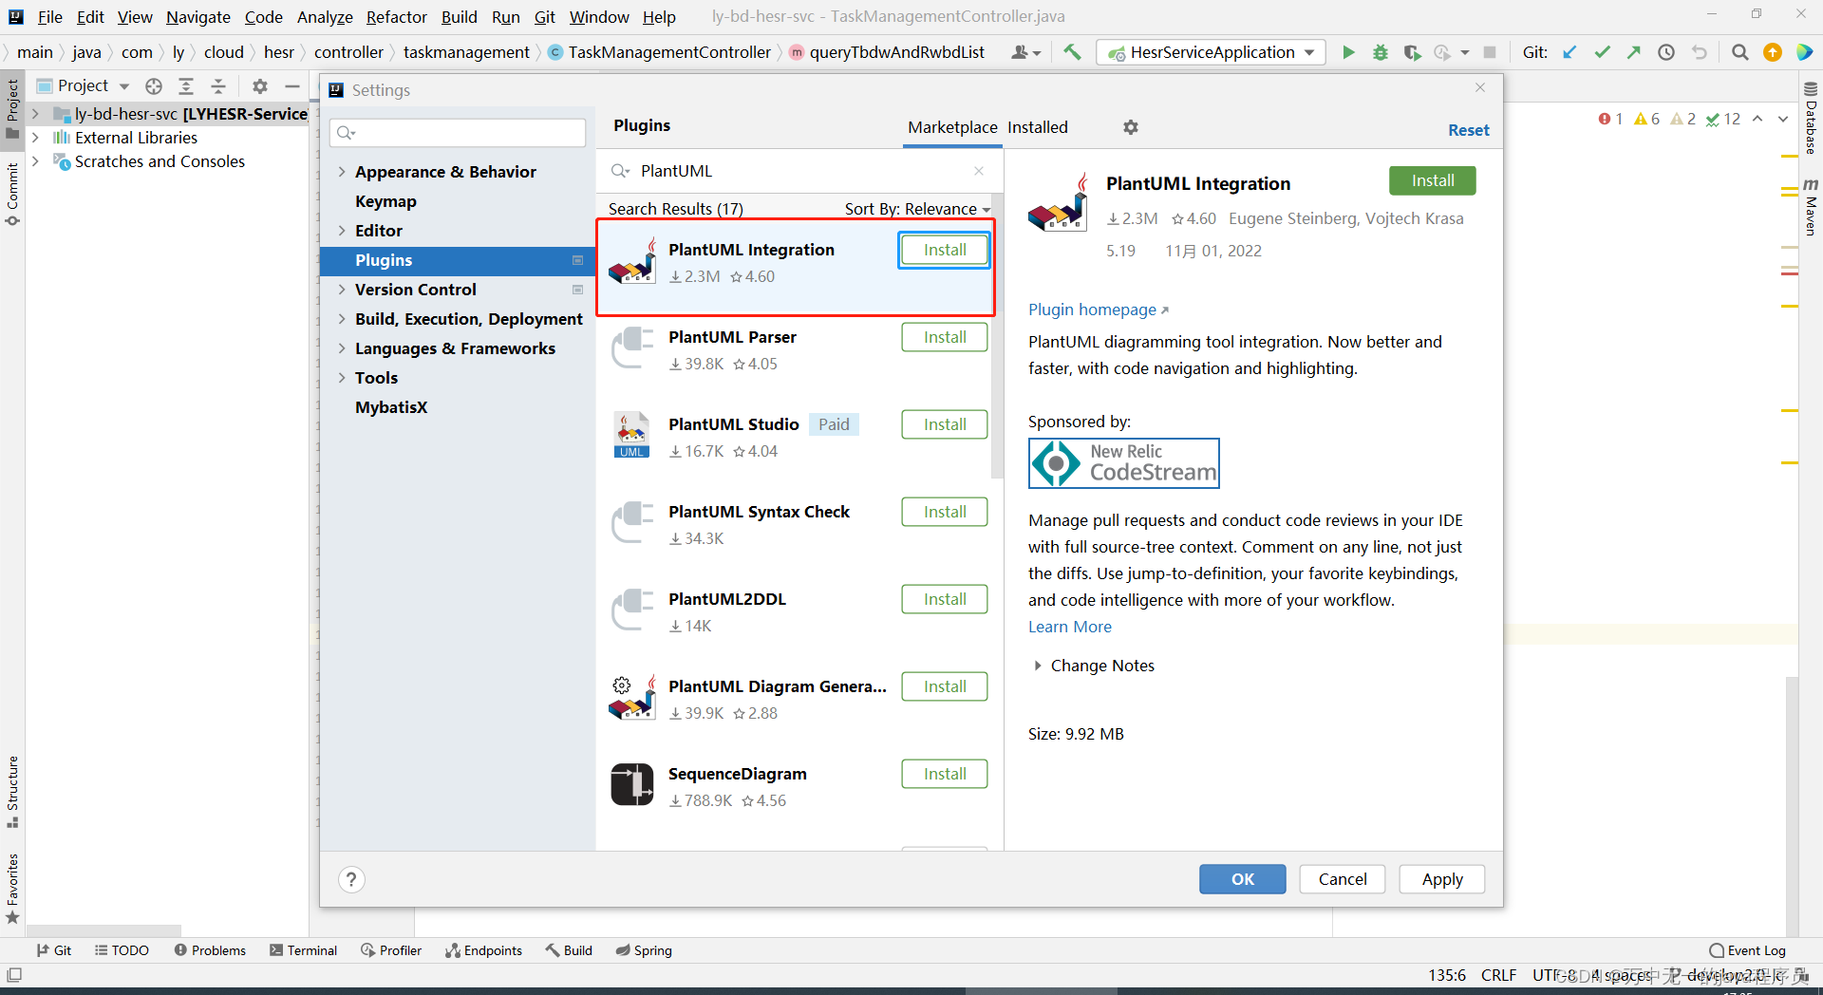This screenshot has height=995, width=1823.
Task: Expand Build, Execution, Deployment section
Action: 342,319
